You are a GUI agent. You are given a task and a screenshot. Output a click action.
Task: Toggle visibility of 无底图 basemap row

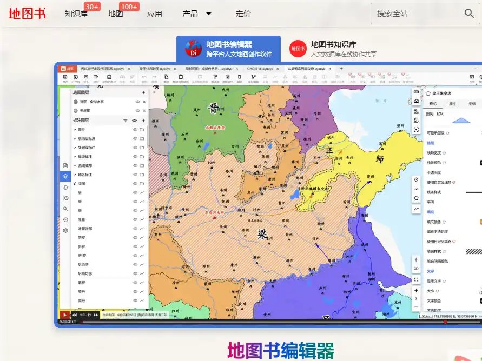click(138, 110)
